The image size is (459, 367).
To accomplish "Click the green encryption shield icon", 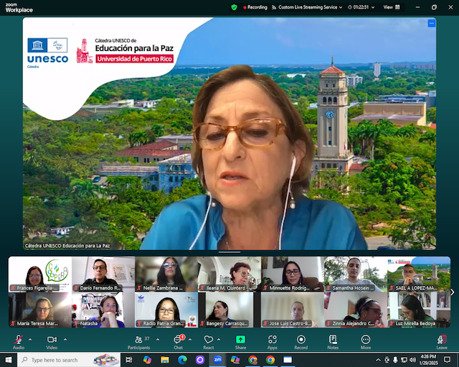I will (x=234, y=7).
